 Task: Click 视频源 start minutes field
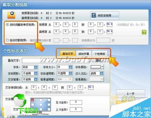pos(66,24)
